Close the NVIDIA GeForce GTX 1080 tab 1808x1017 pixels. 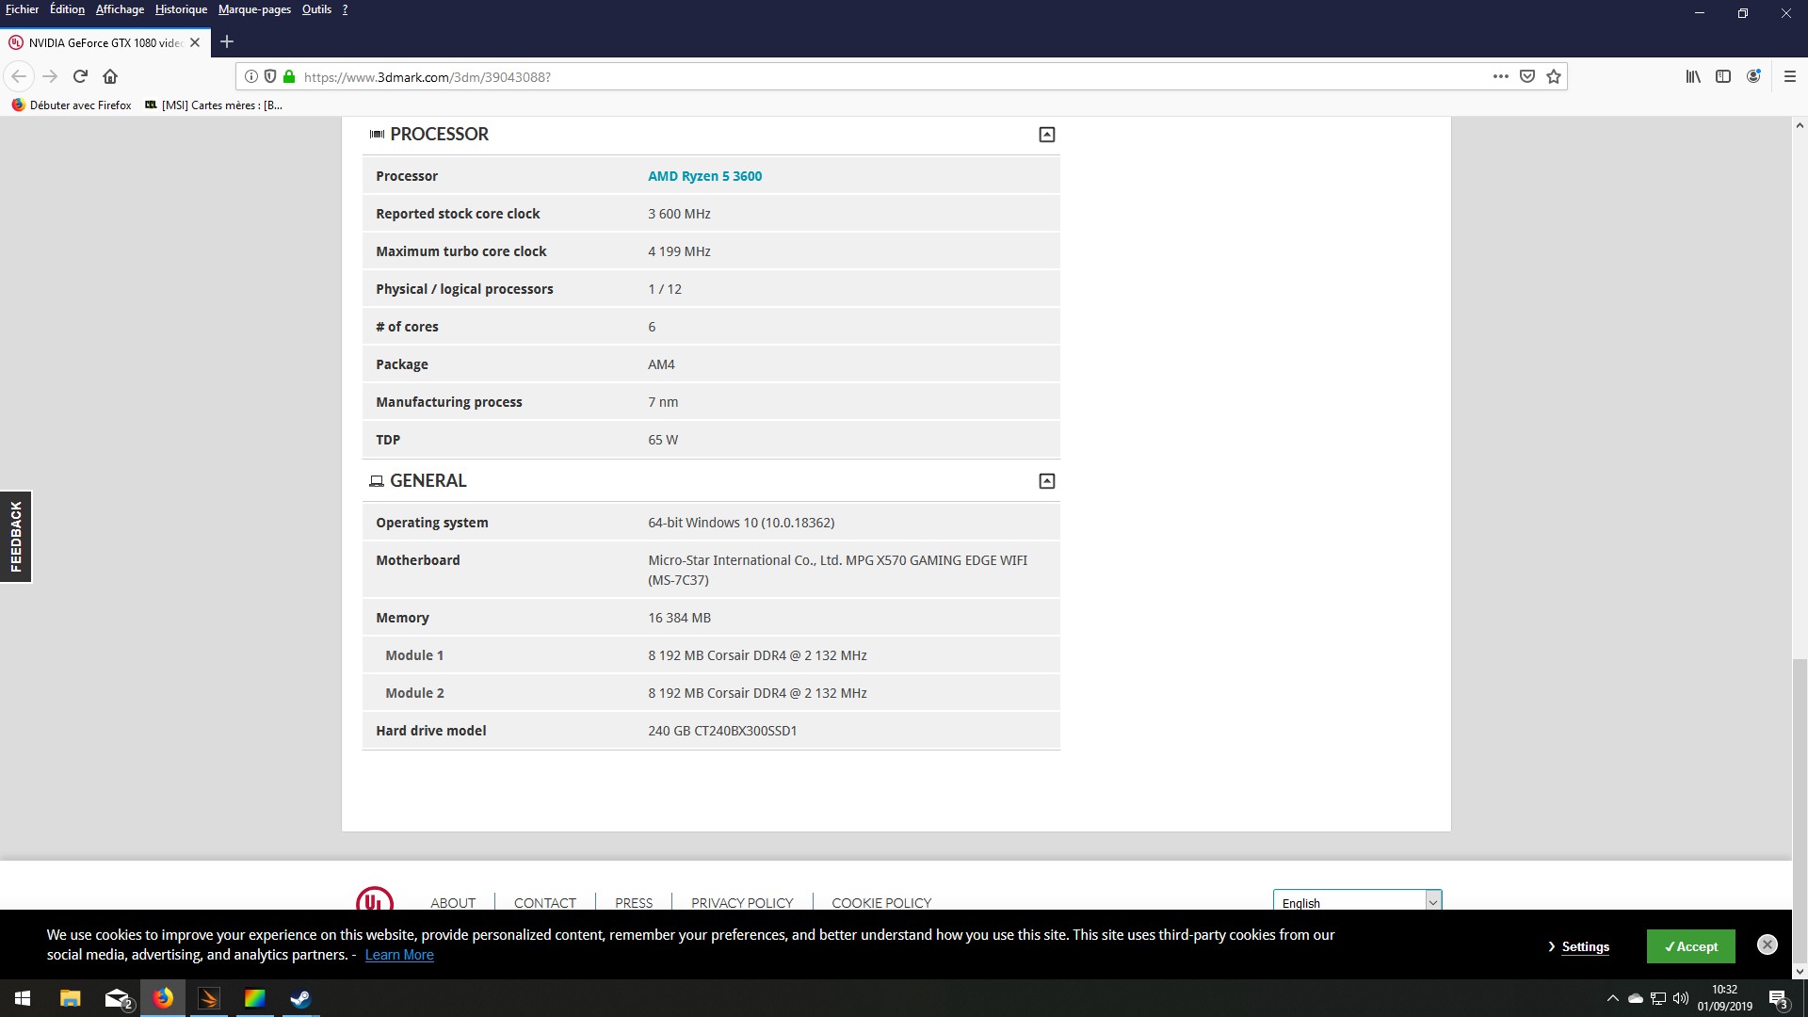click(x=195, y=42)
